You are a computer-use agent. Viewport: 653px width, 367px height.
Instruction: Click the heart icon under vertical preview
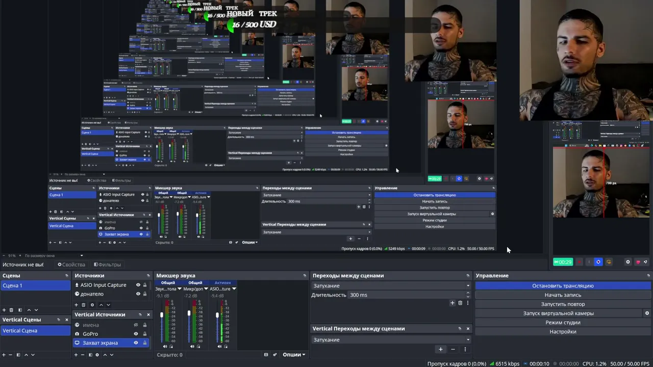click(x=638, y=262)
